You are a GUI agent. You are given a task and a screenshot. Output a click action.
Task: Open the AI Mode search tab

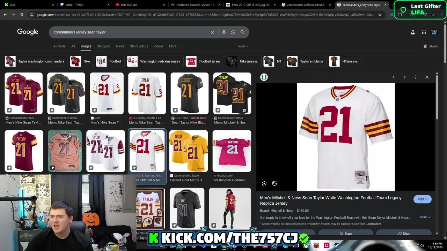(59, 46)
